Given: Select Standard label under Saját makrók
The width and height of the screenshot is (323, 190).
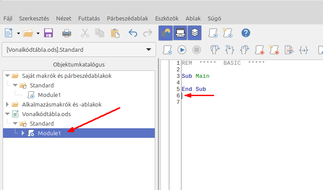Looking at the screenshot, I should pos(42,85).
